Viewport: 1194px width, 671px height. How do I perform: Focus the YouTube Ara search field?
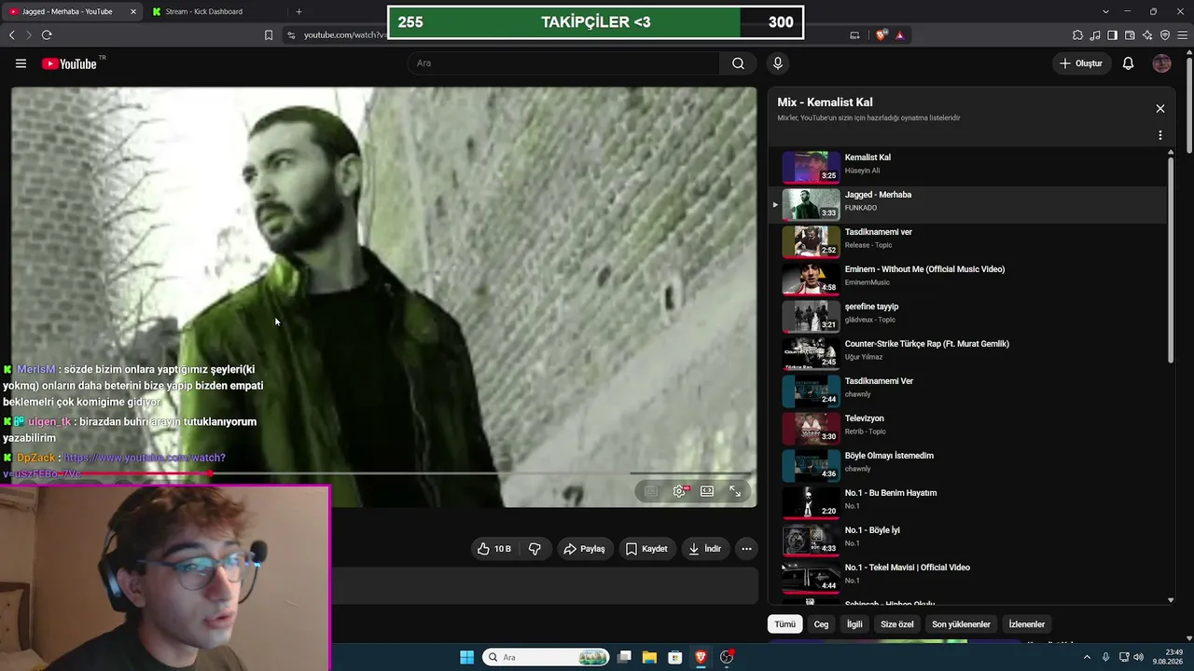pyautogui.click(x=563, y=63)
